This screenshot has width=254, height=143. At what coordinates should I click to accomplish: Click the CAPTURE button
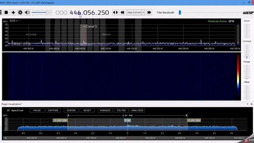tap(53, 110)
